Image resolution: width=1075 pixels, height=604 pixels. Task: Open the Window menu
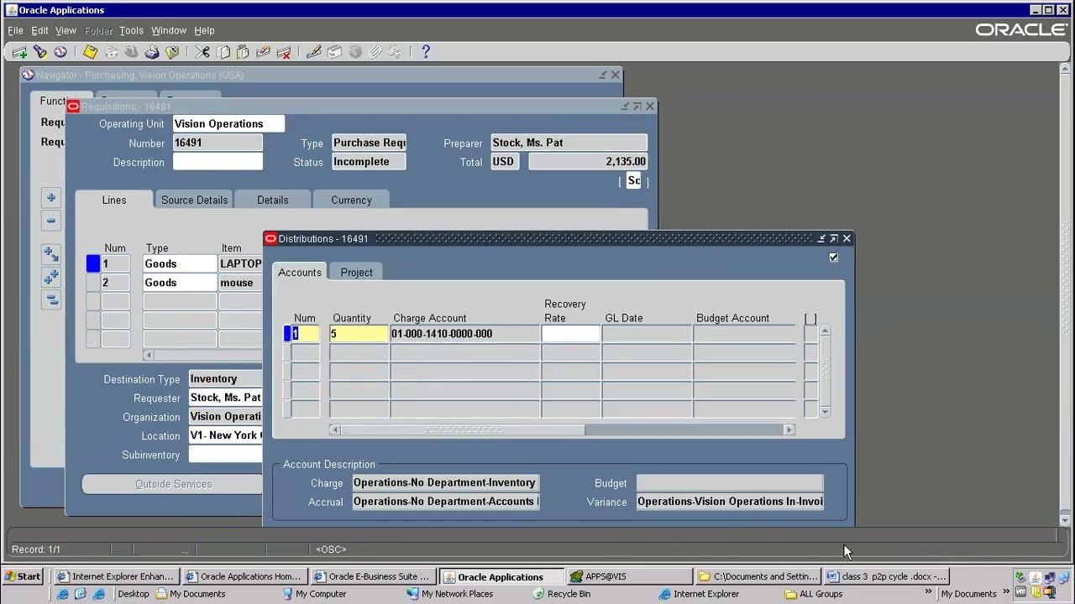click(x=169, y=30)
